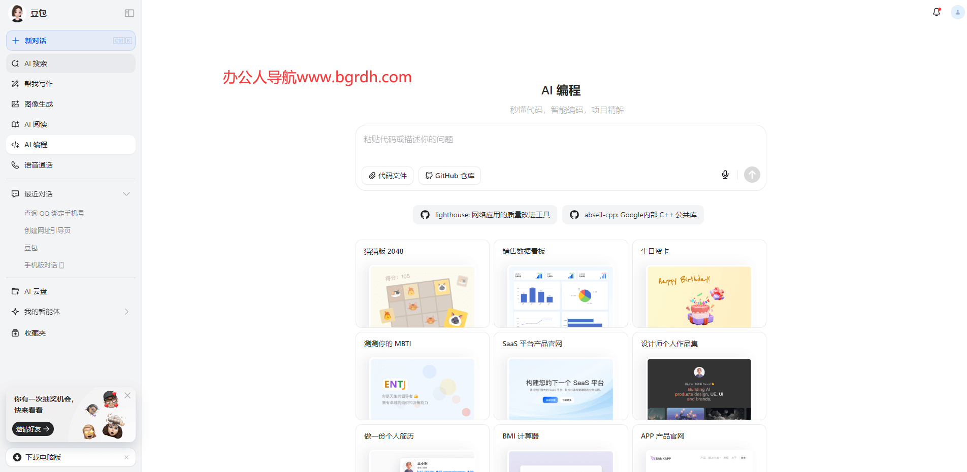This screenshot has width=967, height=472.
Task: Click the 邀请好友 button
Action: point(32,429)
